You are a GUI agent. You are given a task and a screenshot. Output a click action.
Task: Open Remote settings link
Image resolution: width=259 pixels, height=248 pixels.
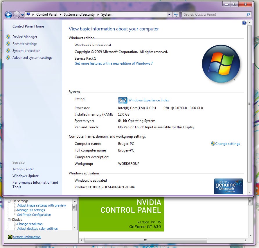tap(25, 44)
